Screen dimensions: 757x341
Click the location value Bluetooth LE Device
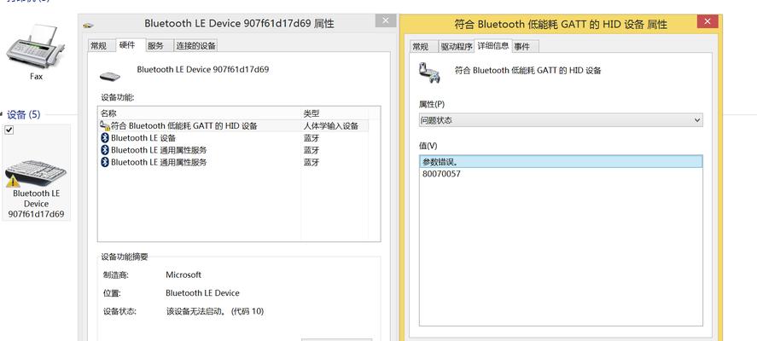tap(202, 293)
